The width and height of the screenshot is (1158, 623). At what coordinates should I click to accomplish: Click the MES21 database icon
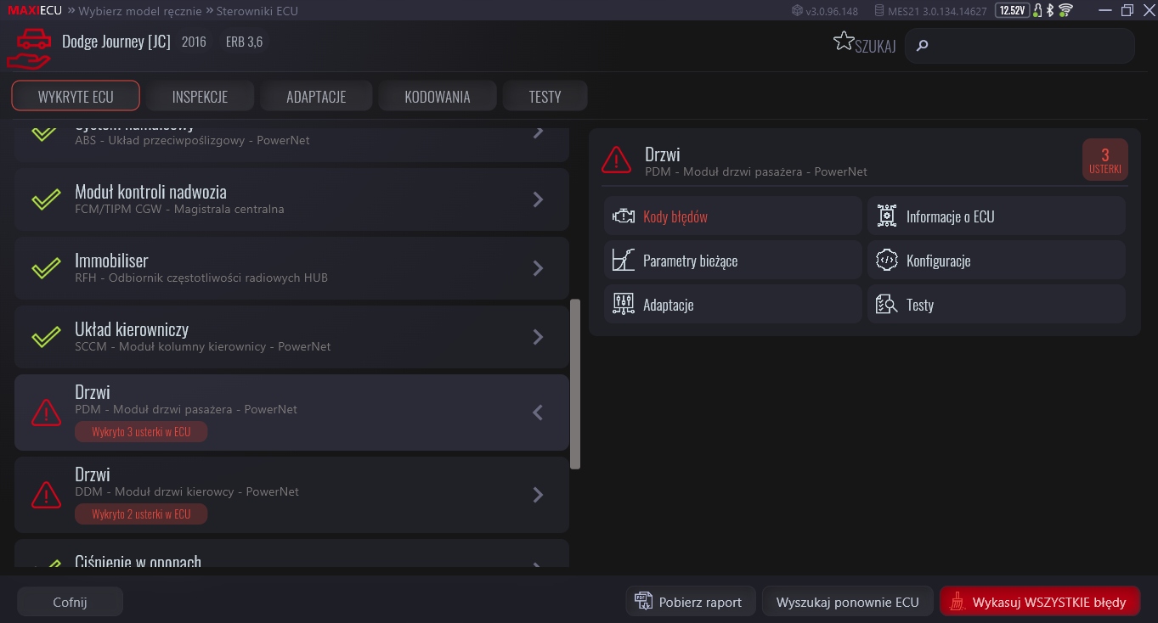pyautogui.click(x=881, y=11)
